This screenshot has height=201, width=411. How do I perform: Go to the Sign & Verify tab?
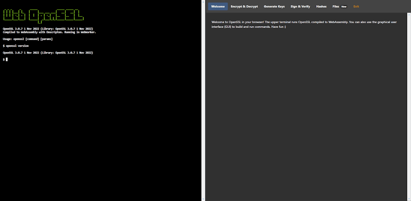click(x=300, y=6)
